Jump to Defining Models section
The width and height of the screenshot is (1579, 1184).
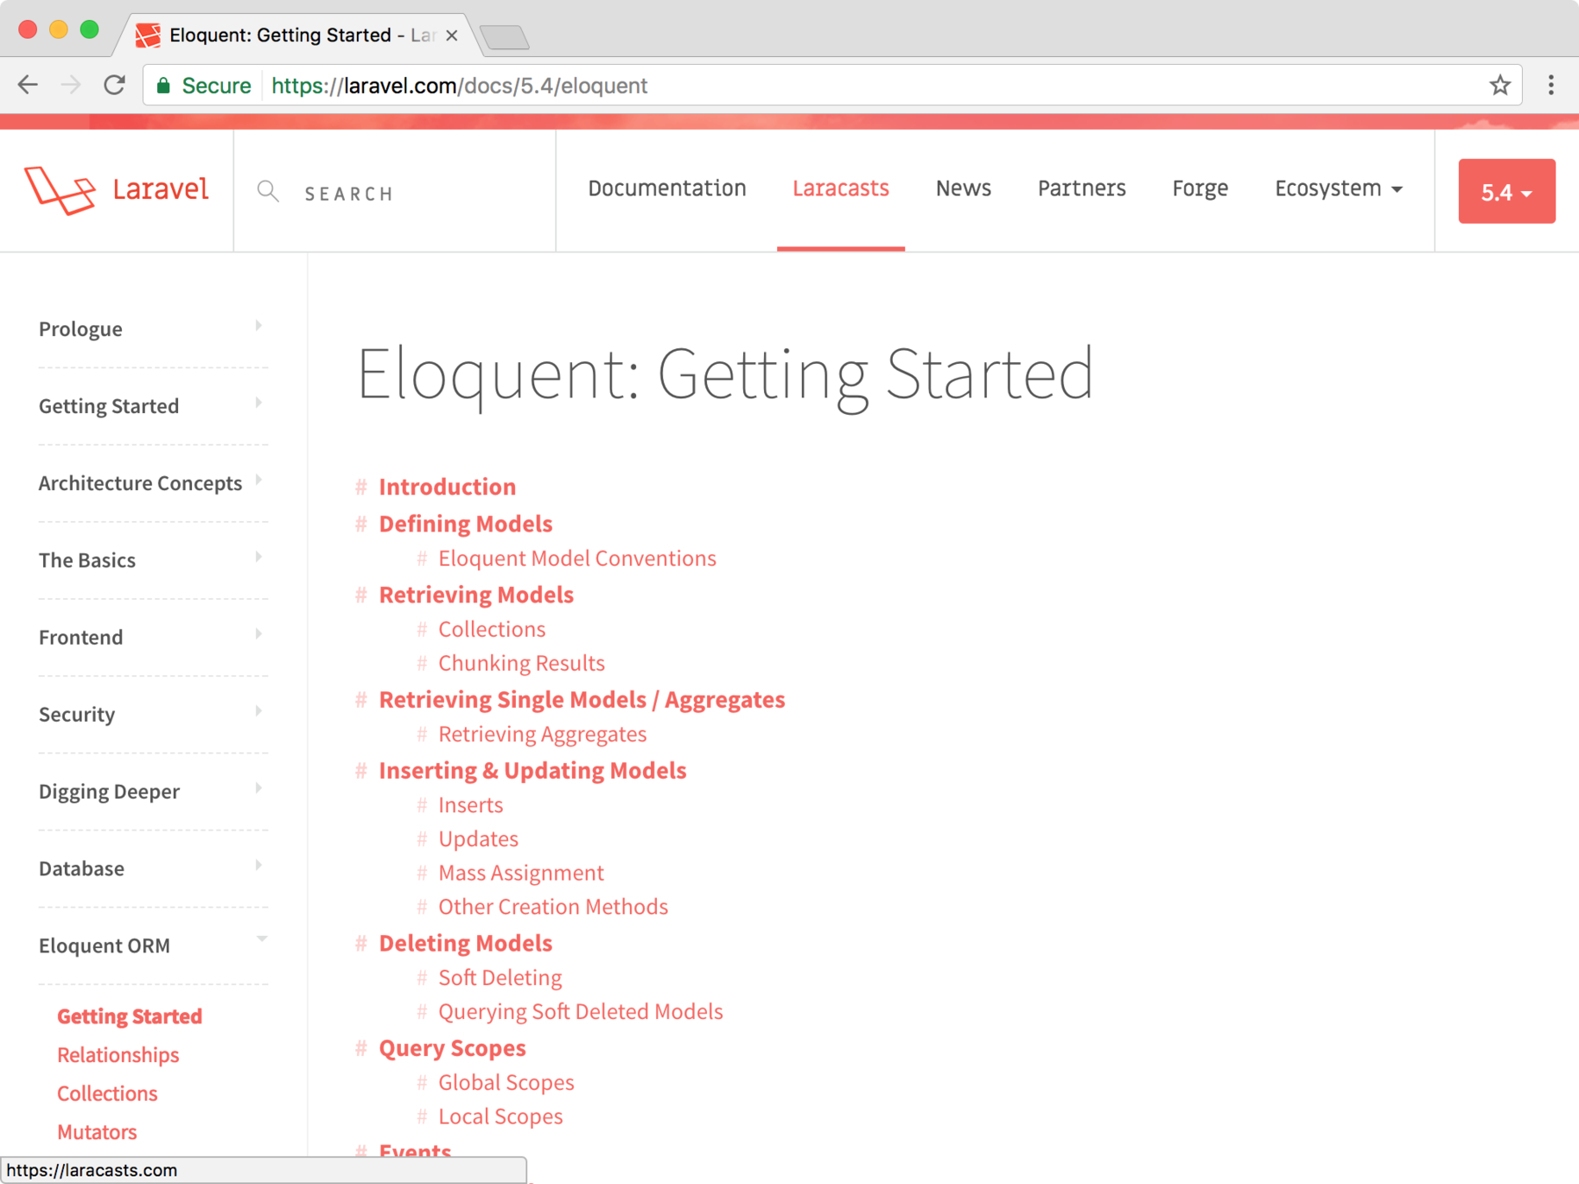click(466, 524)
